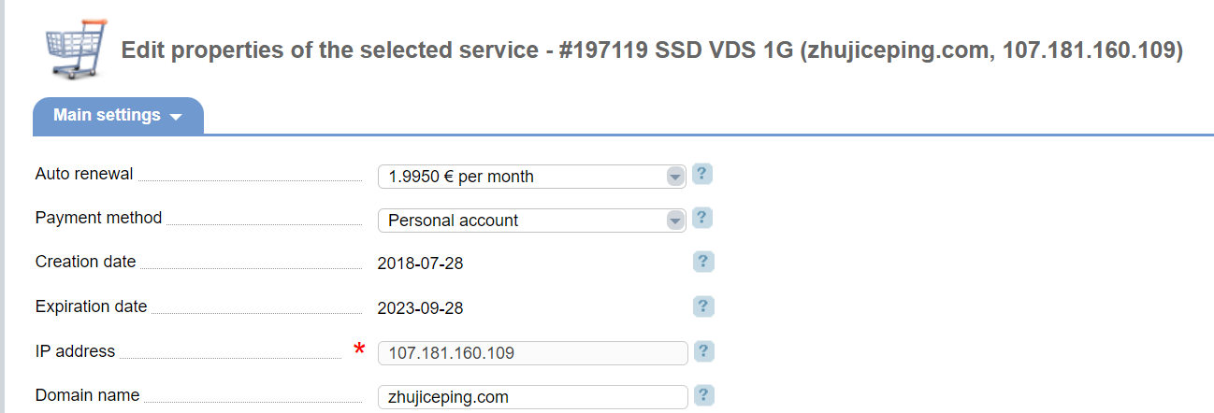Click into the Domain name text field
Screen dimensions: 1214x413
(532, 397)
